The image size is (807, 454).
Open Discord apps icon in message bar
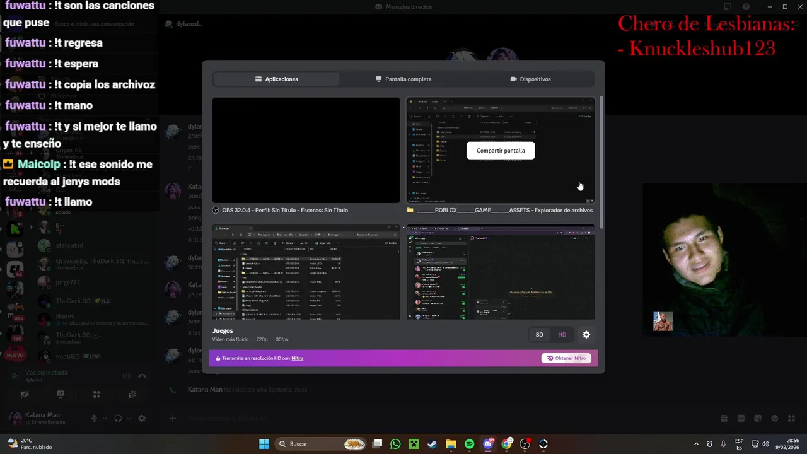791,418
